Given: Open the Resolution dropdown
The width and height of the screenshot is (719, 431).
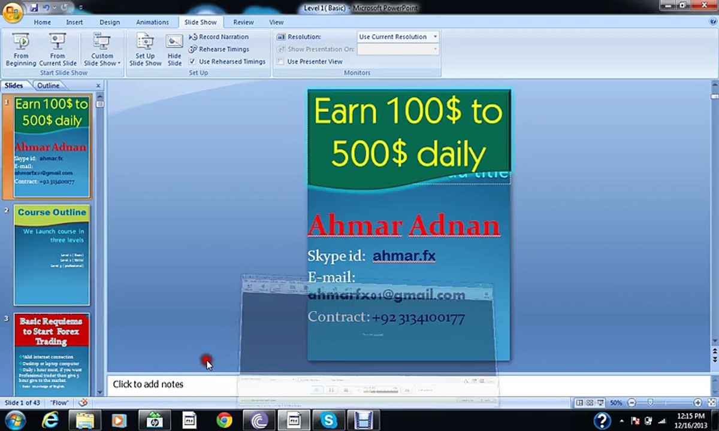Looking at the screenshot, I should pyautogui.click(x=435, y=37).
